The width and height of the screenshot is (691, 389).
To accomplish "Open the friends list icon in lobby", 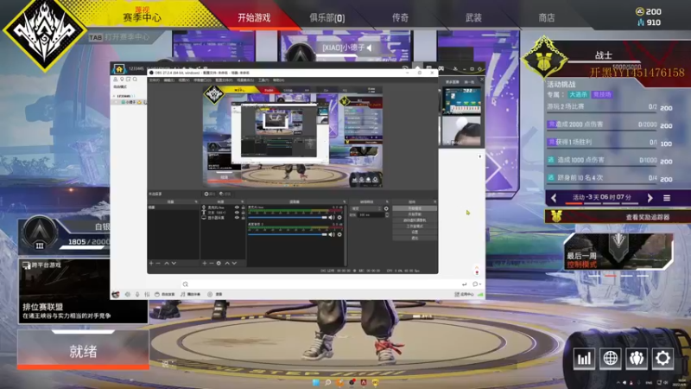I will pyautogui.click(x=637, y=358).
